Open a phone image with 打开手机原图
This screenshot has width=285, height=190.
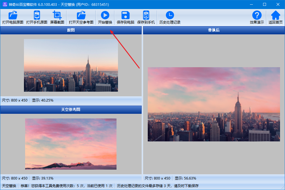(37, 15)
